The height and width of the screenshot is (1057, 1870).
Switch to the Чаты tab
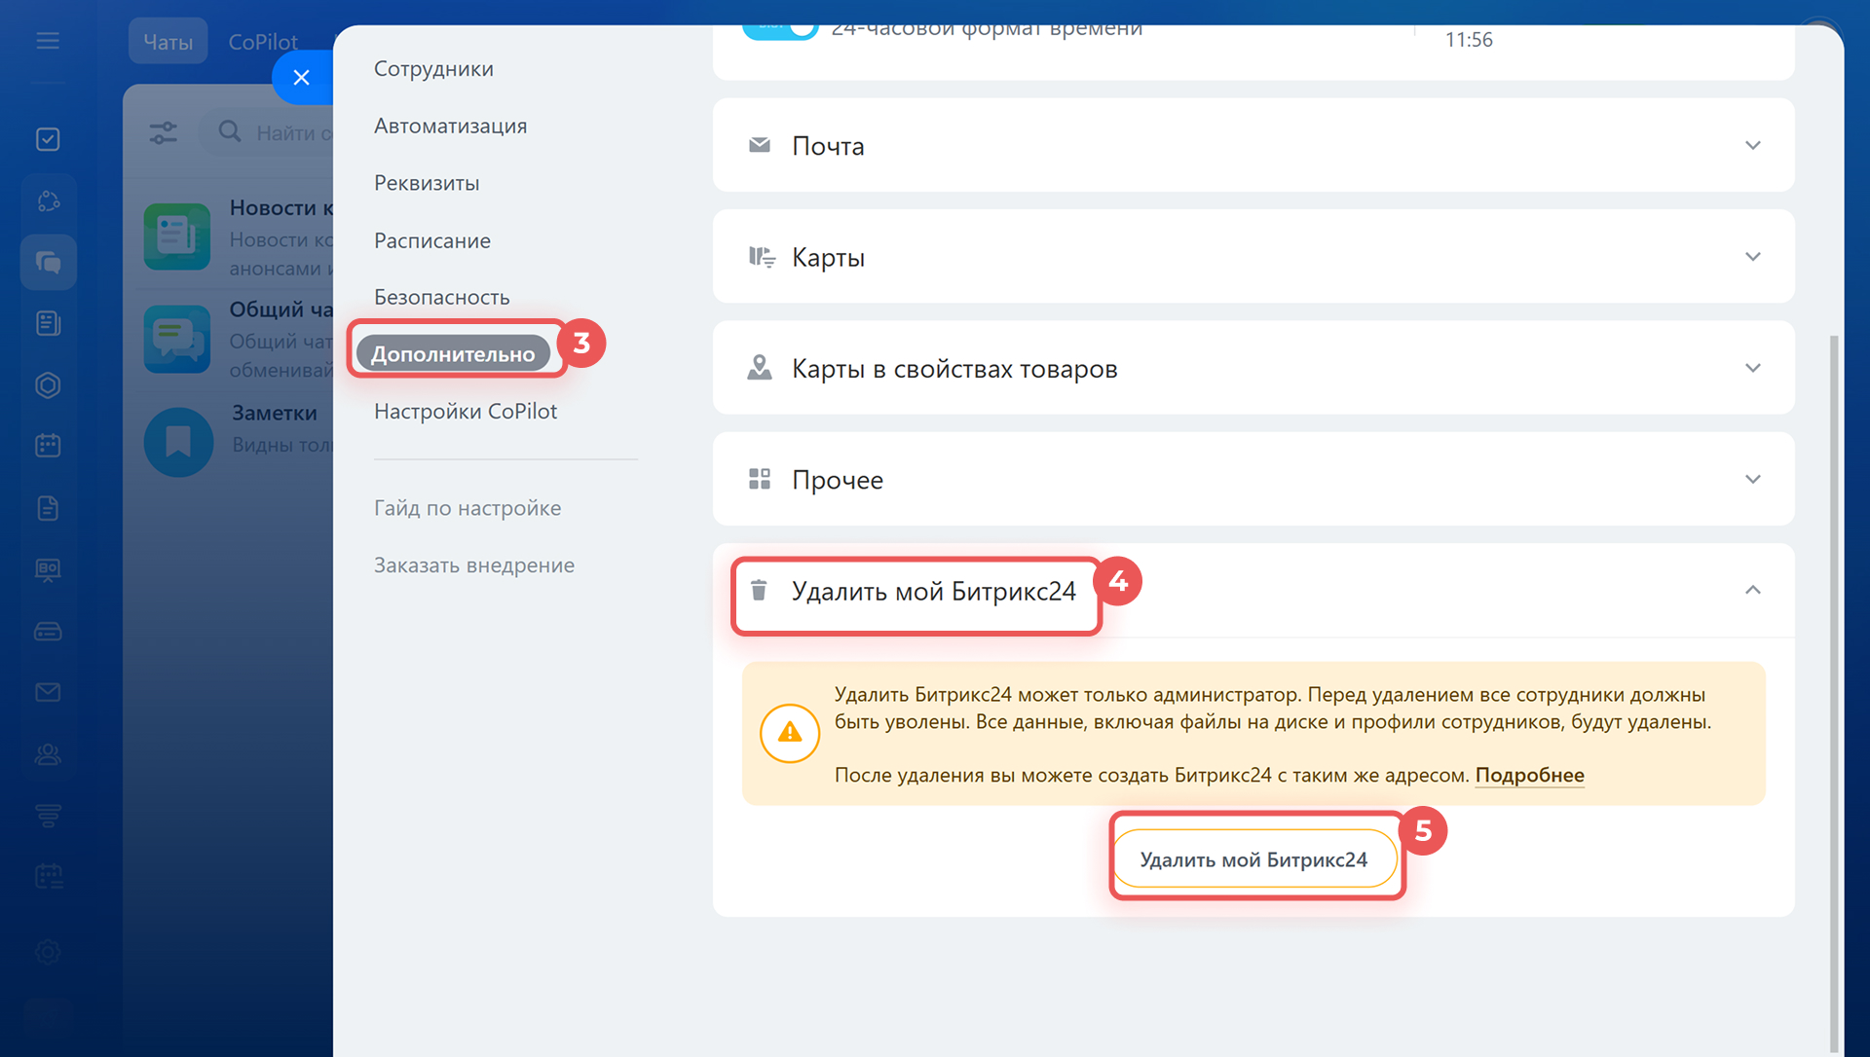(x=168, y=42)
